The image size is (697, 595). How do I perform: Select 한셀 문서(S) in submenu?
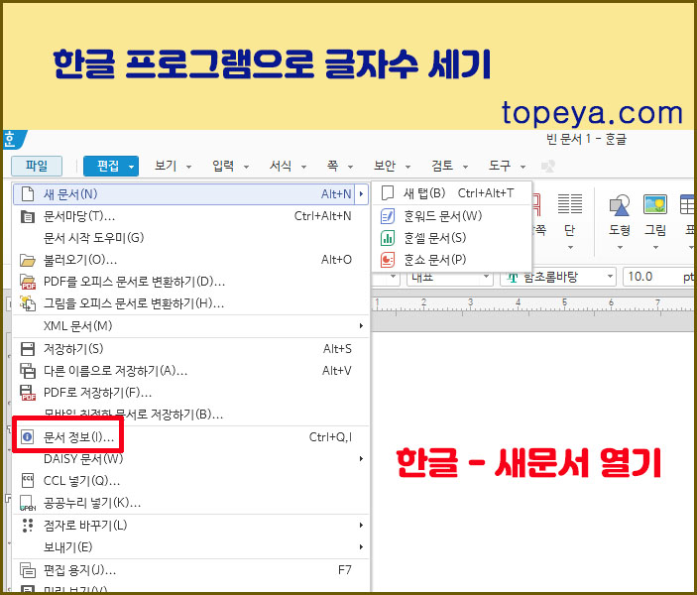[452, 238]
